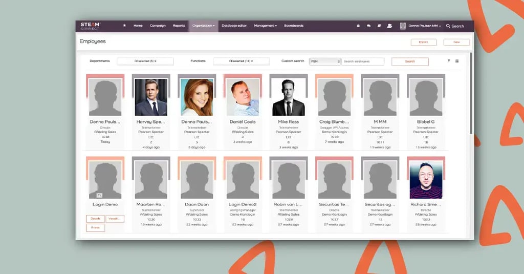Click the 'Daniël Cools' name
This screenshot has width=524, height=274.
(243, 122)
